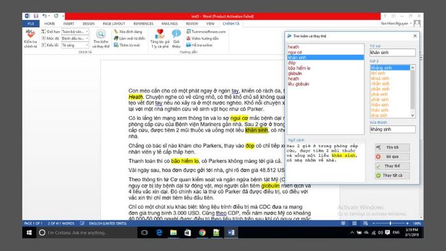Open Task View on the taskbar

(144, 233)
